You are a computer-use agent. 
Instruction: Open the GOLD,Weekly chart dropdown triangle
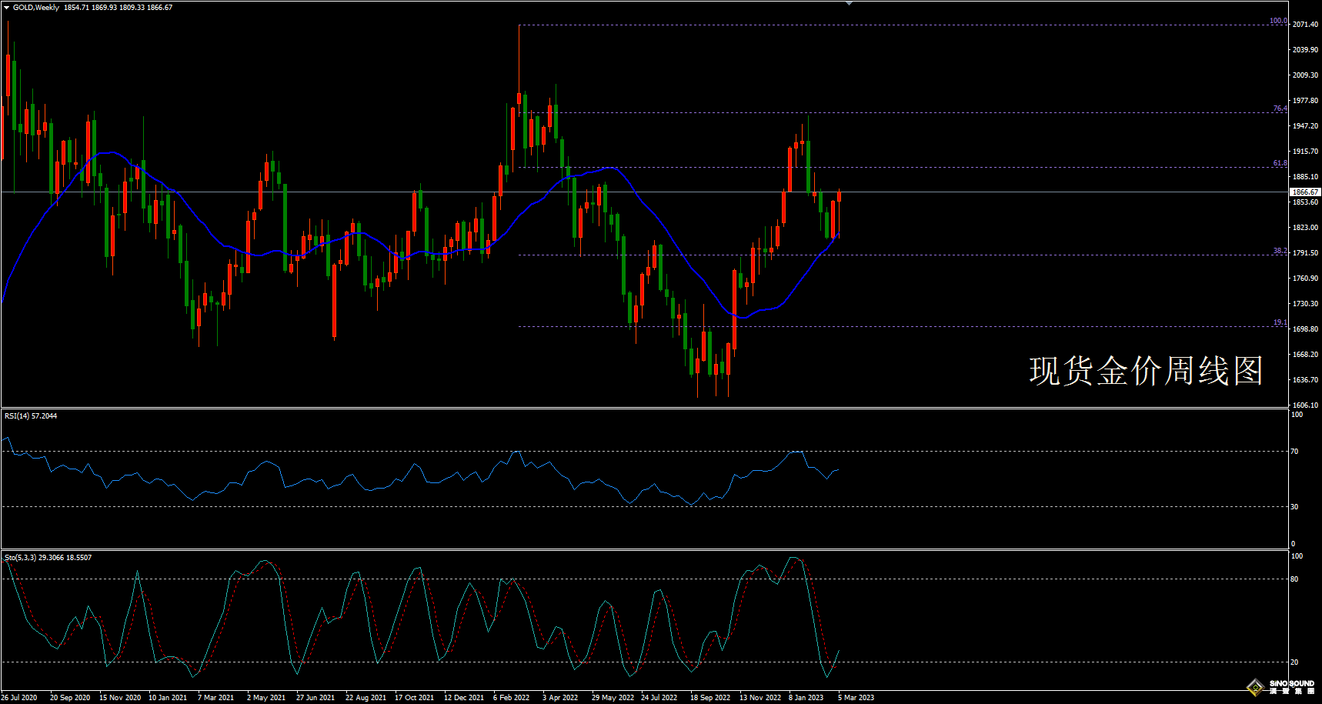point(7,8)
